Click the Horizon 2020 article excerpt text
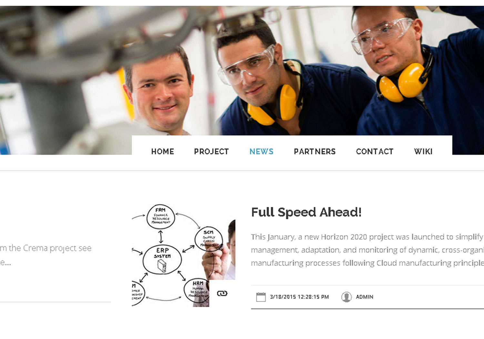 (x=368, y=250)
